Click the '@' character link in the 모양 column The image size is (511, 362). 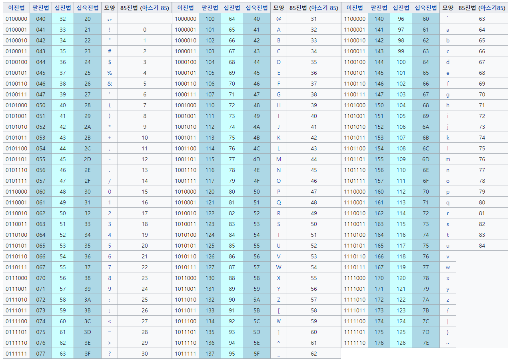tap(279, 19)
